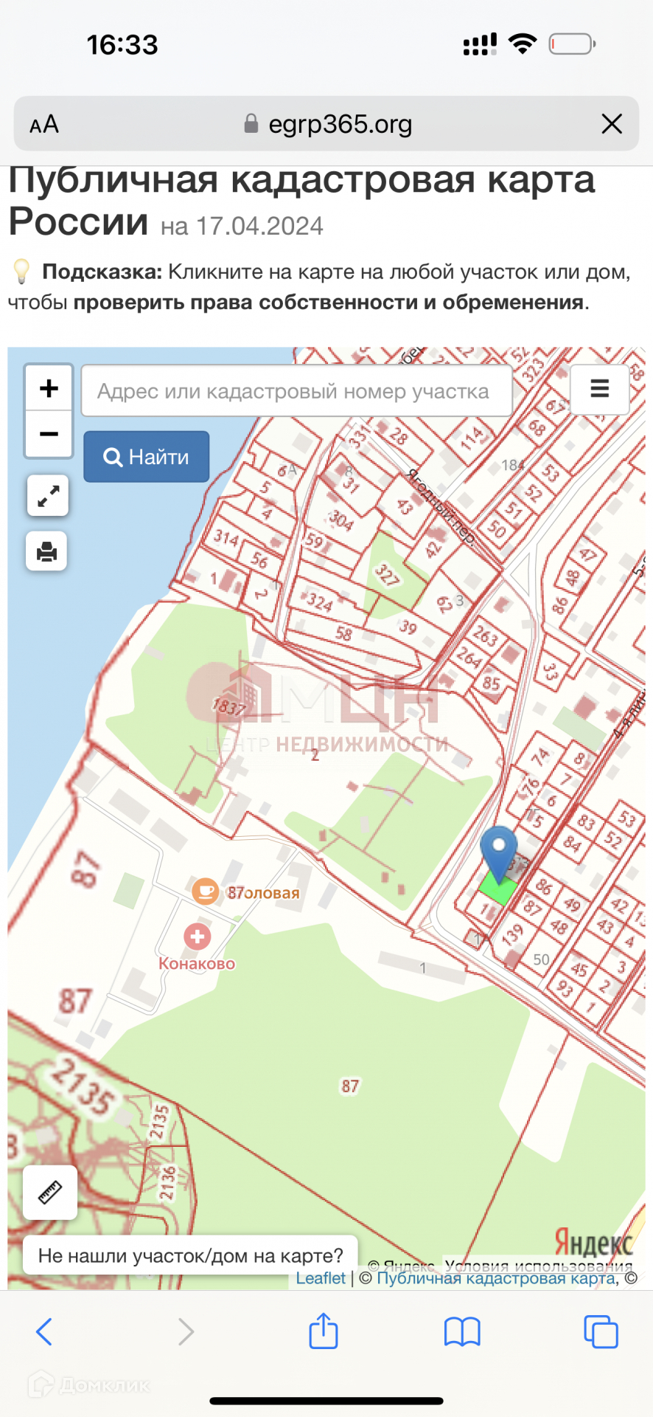Open Safari bookmarks book icon
This screenshot has width=653, height=1417.
[x=462, y=1331]
